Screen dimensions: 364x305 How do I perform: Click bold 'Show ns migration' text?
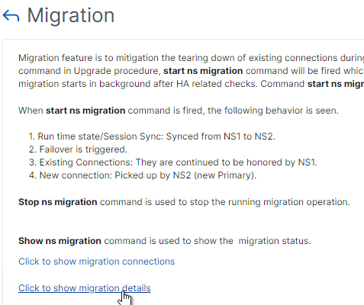pos(60,241)
